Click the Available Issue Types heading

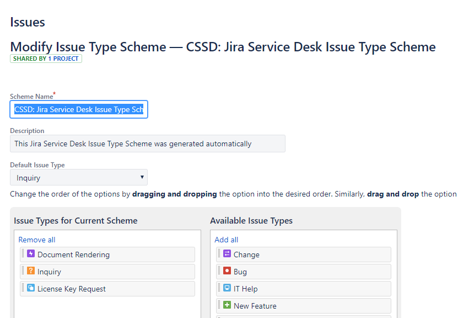[x=251, y=221]
